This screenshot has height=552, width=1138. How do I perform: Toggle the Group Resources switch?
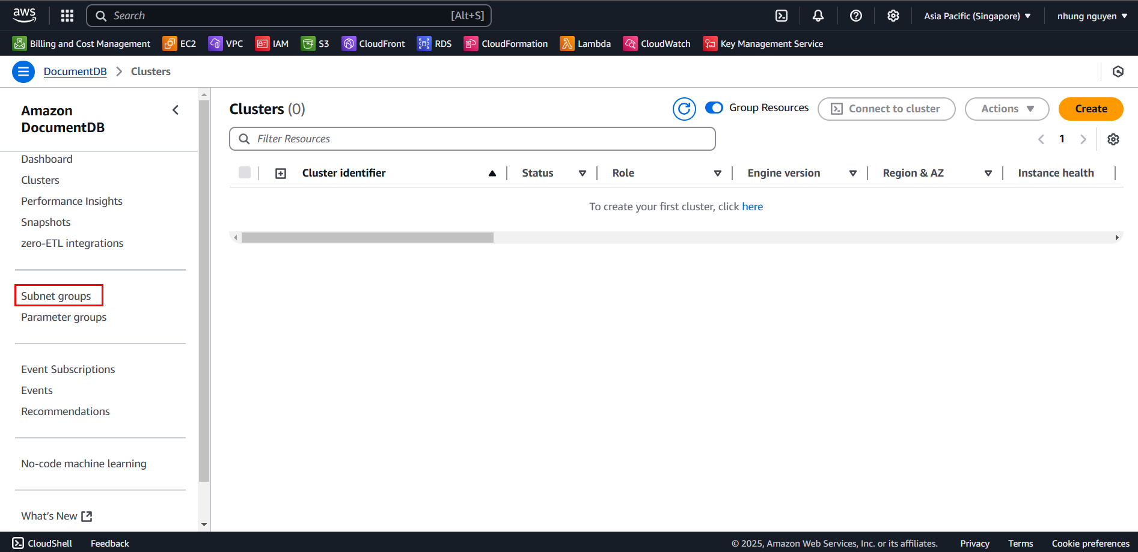714,108
